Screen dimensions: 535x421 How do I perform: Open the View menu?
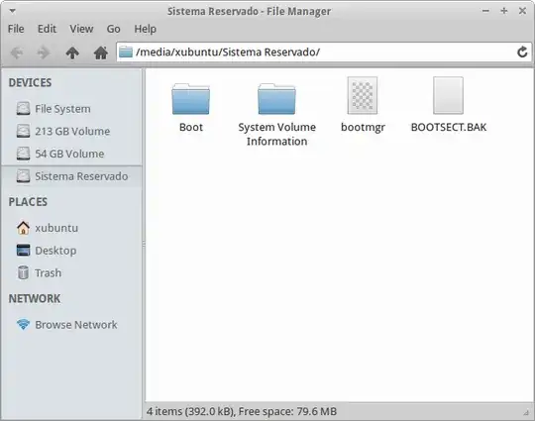[x=81, y=29]
